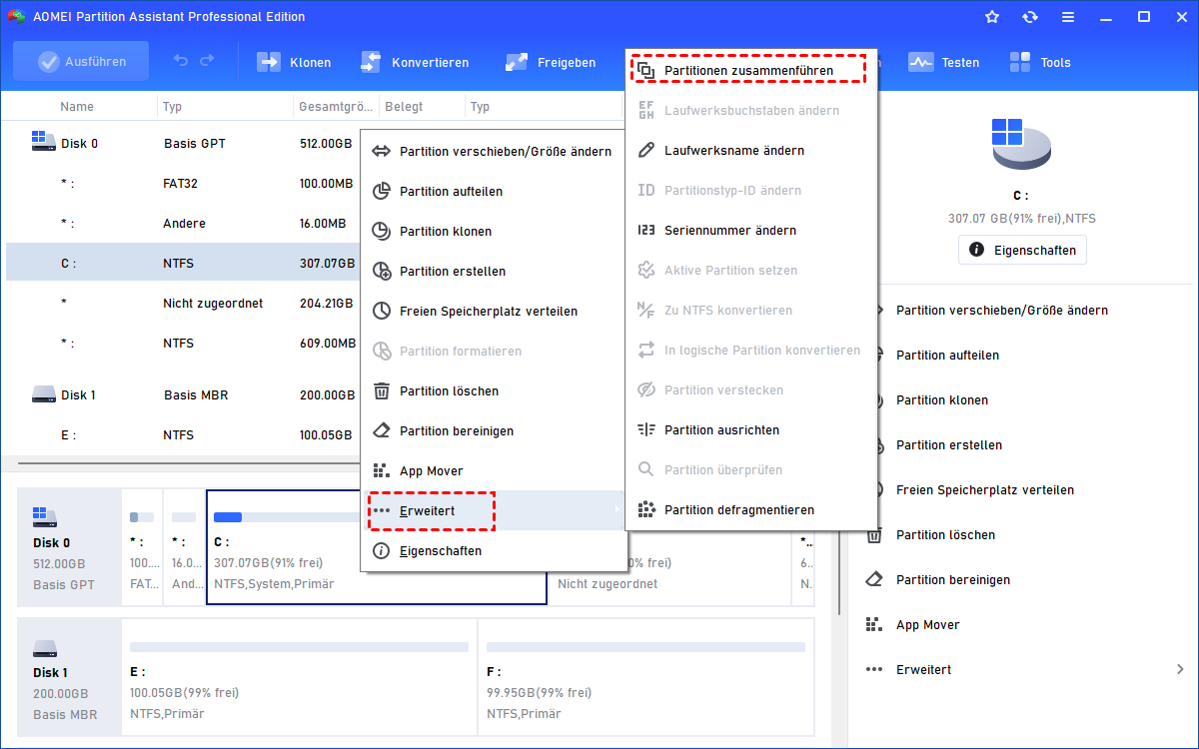The height and width of the screenshot is (749, 1199).
Task: Sort by the Gesamtgröße column header
Action: [335, 107]
